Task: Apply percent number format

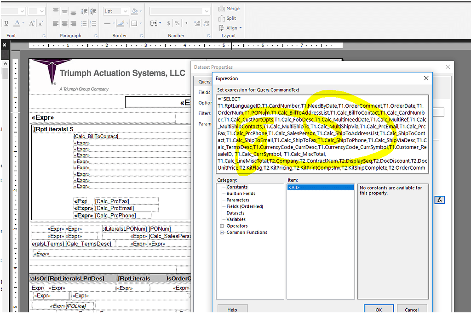Action: tap(176, 24)
